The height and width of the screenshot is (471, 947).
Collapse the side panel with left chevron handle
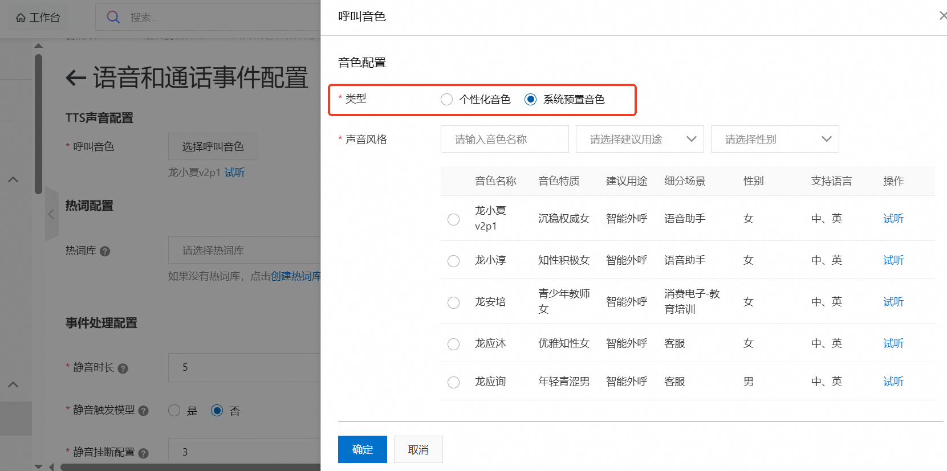tap(51, 214)
